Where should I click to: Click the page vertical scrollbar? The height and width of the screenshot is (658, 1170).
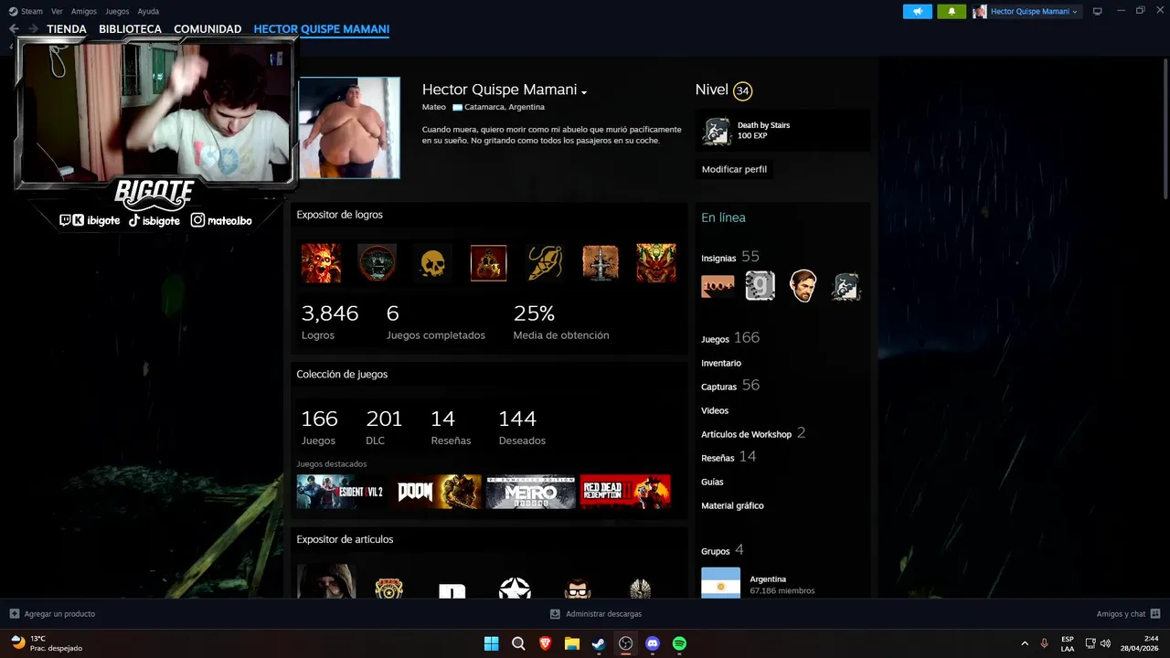[x=1165, y=128]
